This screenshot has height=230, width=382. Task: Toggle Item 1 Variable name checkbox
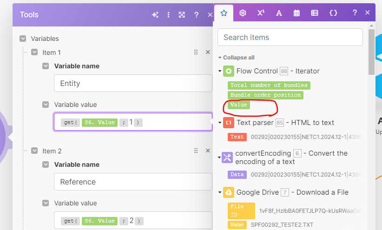(46, 66)
